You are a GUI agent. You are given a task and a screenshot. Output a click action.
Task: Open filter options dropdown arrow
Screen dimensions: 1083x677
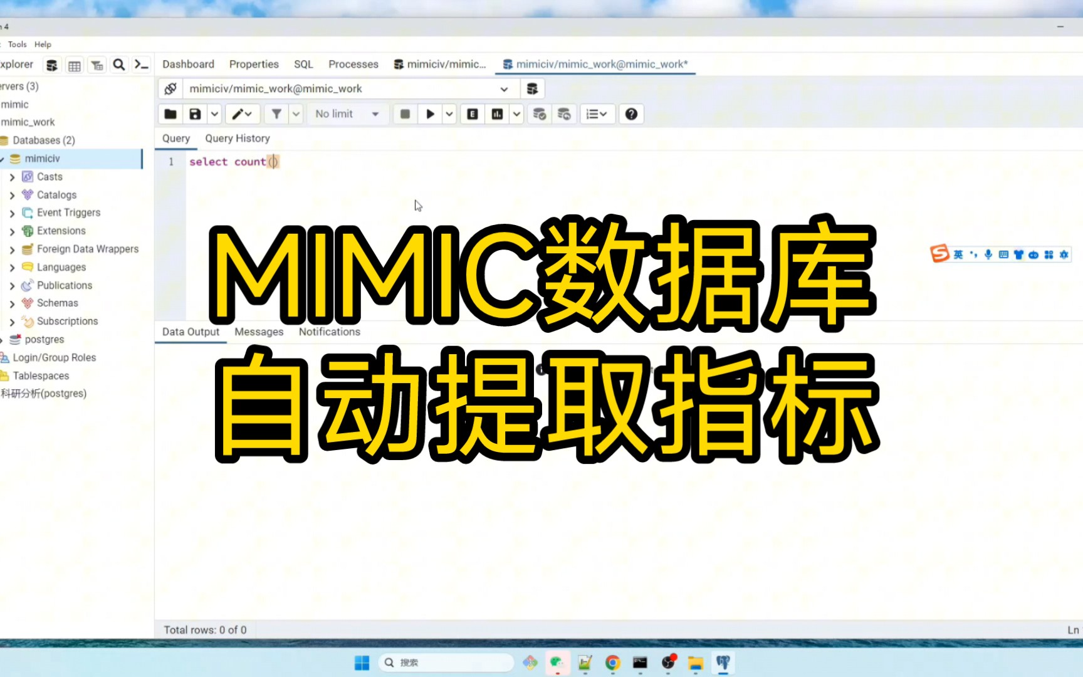296,114
